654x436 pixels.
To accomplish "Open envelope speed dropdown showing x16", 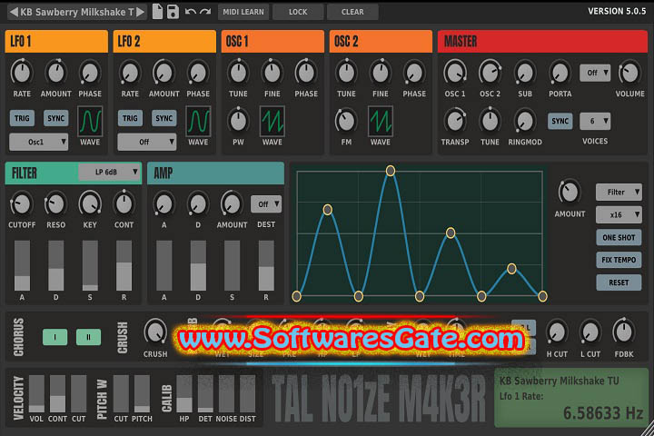I will pos(619,214).
